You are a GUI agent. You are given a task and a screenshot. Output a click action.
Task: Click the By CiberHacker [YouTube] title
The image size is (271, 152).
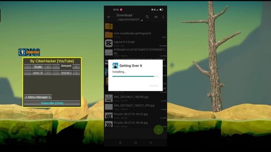tap(52, 61)
